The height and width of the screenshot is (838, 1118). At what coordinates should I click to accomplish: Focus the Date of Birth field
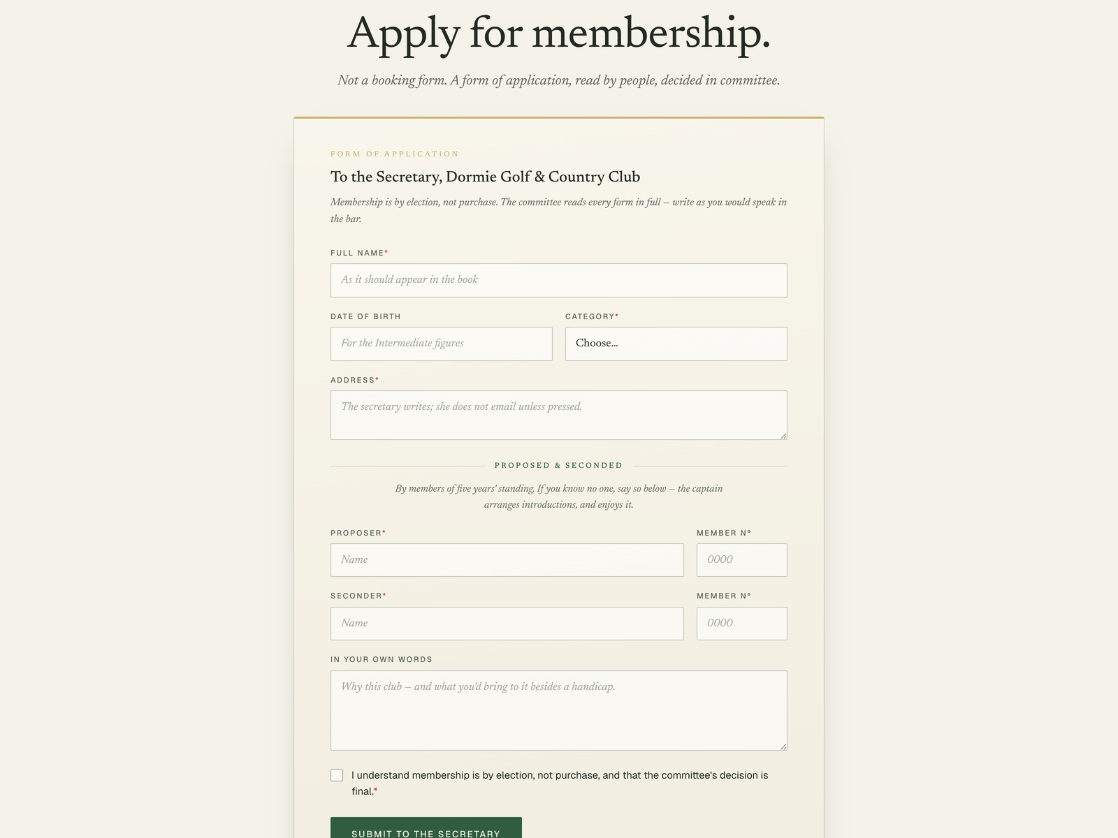point(441,344)
